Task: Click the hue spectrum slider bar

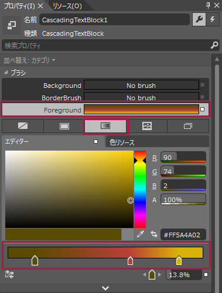Action: 140,189
